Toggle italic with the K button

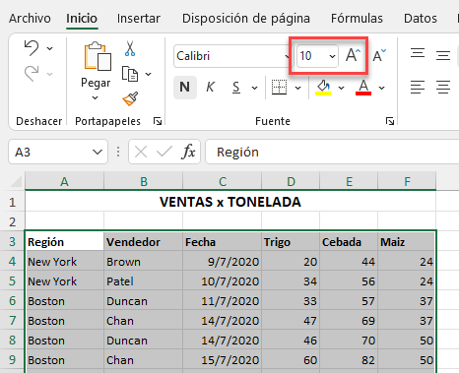(210, 88)
